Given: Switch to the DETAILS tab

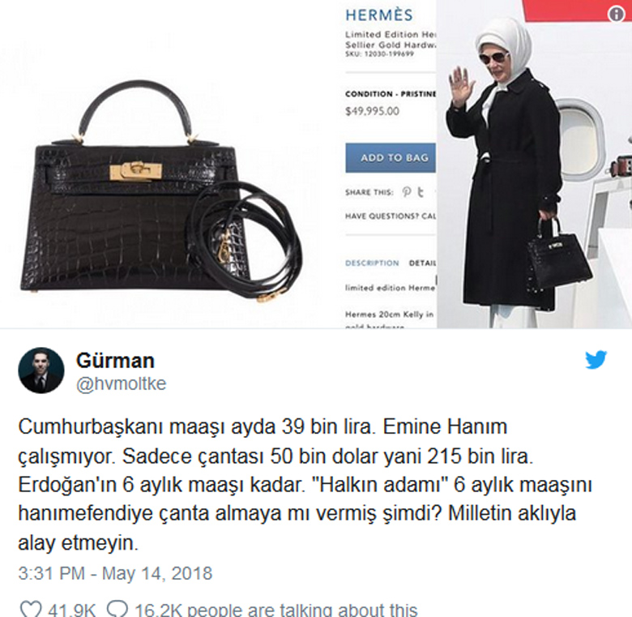Looking at the screenshot, I should pyautogui.click(x=423, y=263).
